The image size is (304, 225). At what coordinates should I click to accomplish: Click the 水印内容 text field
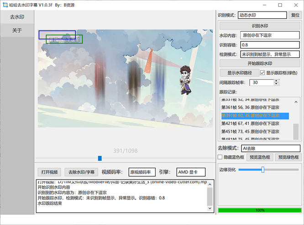click(x=269, y=35)
